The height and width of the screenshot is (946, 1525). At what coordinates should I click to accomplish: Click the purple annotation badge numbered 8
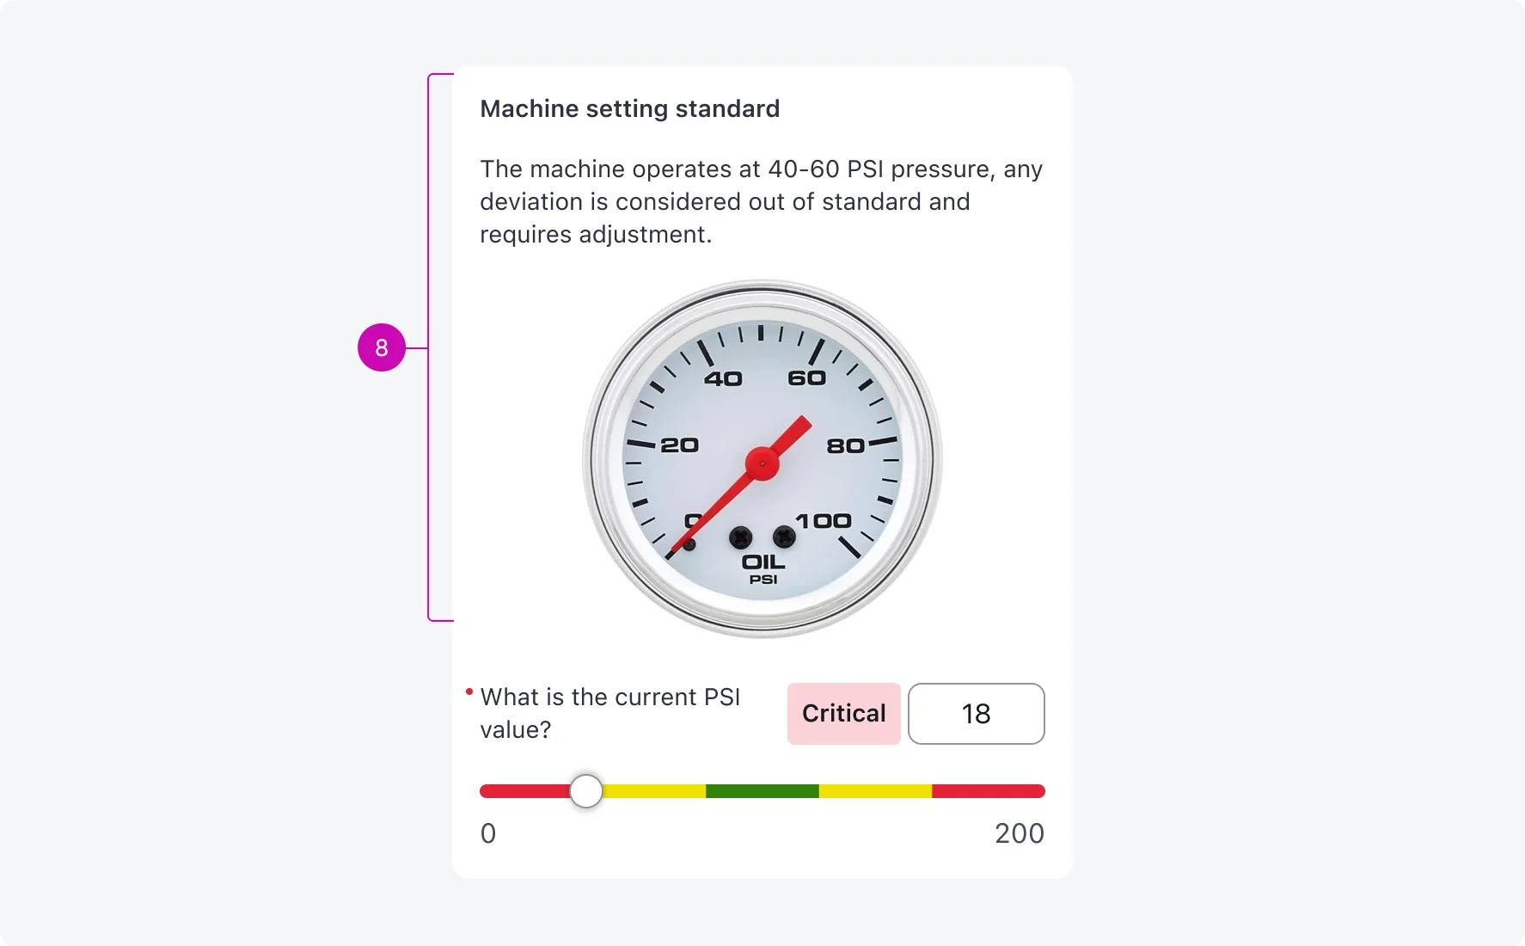pos(382,347)
